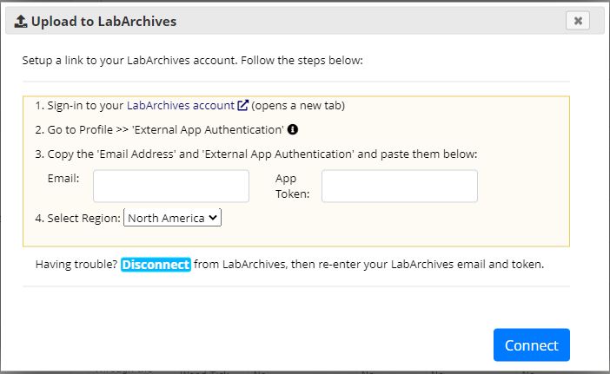
Task: Click the Disconnect button
Action: [x=156, y=265]
